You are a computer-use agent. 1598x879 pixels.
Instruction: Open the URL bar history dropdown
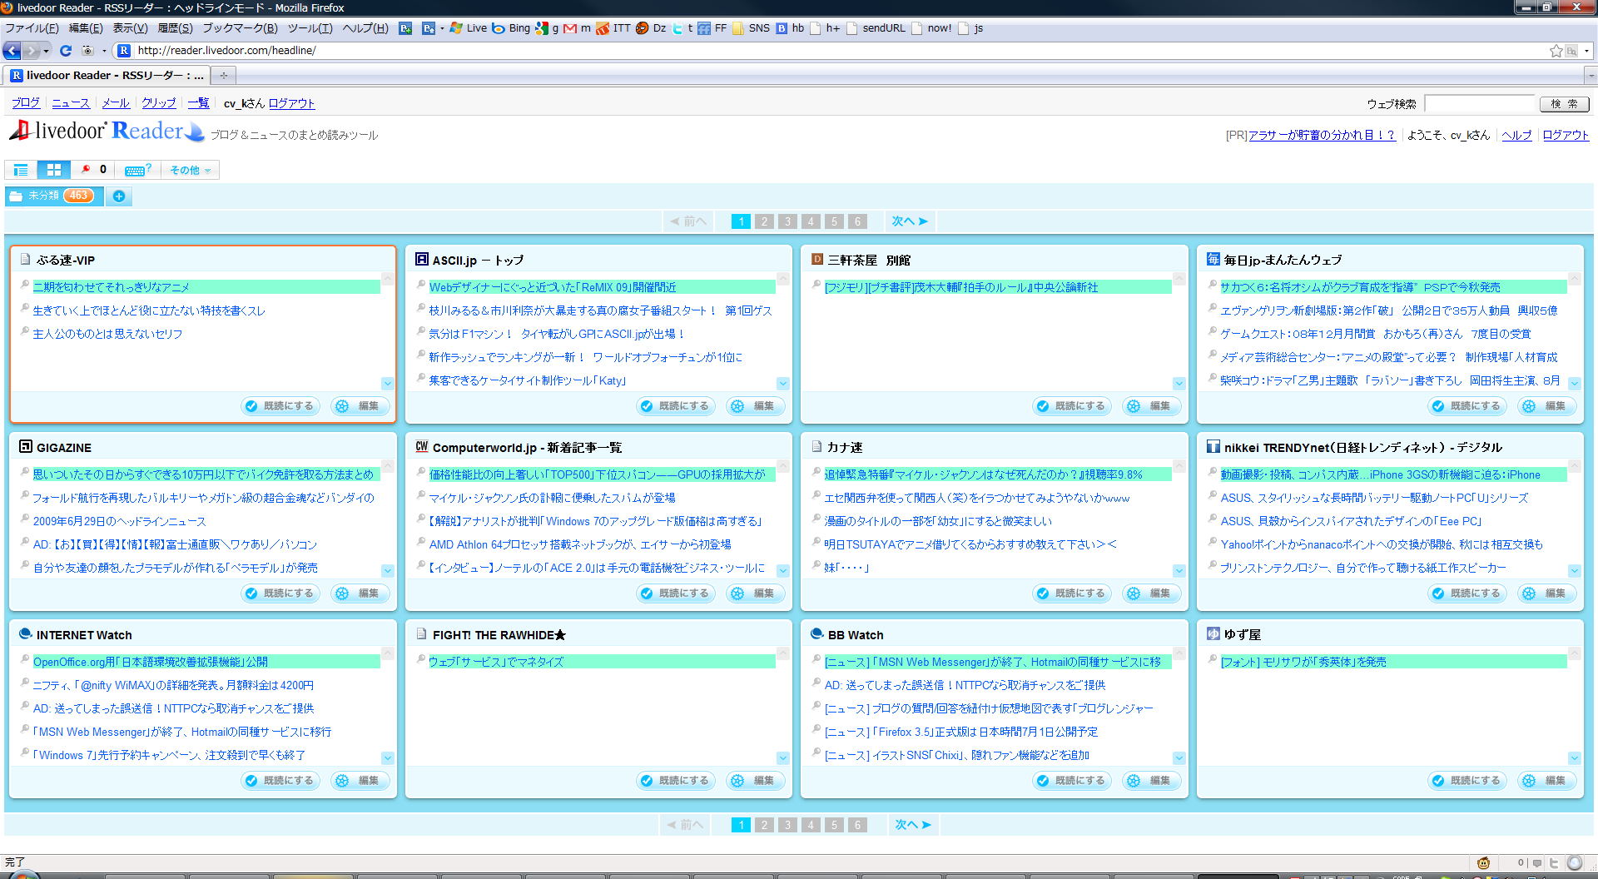click(x=1587, y=51)
